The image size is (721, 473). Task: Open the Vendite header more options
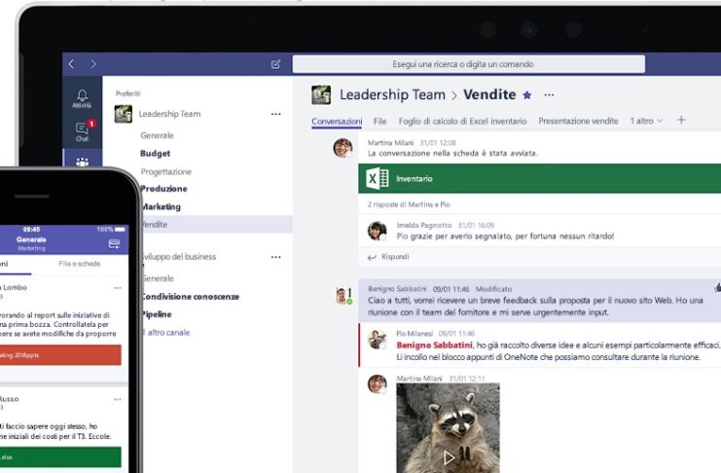click(549, 94)
